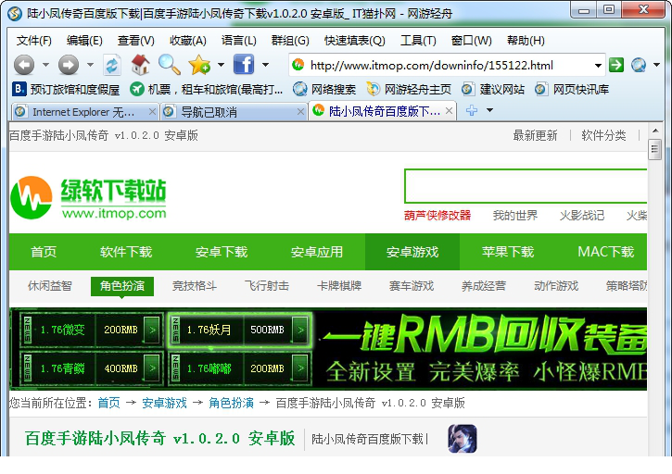
Task: Click the arrow button next to 1.76微变 200RMB
Action: [152, 330]
